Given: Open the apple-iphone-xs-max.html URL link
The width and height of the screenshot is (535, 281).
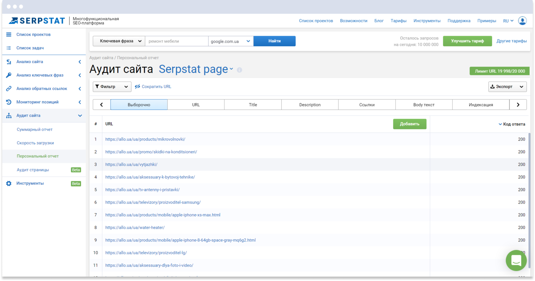Looking at the screenshot, I should [x=163, y=215].
